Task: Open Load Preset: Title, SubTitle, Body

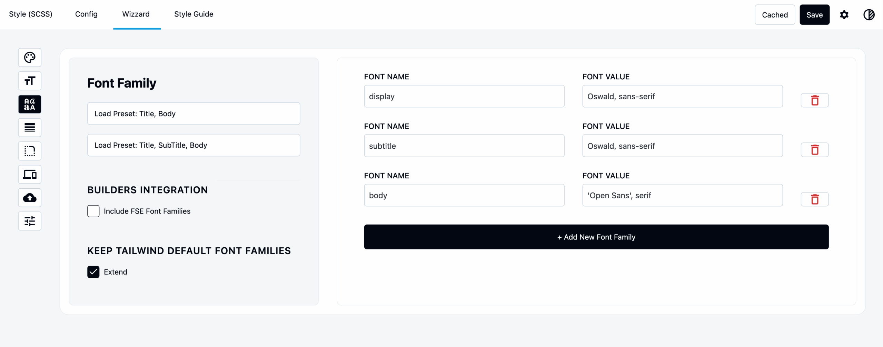Action: (194, 145)
